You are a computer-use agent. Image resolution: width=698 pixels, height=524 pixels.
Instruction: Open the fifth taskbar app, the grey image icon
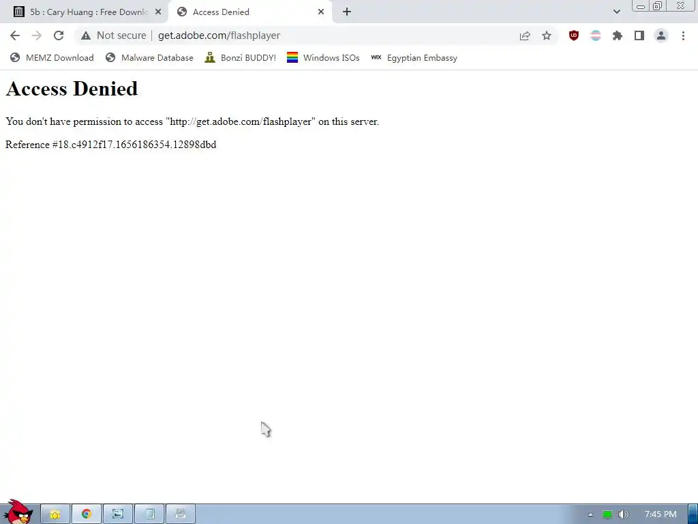(x=181, y=514)
